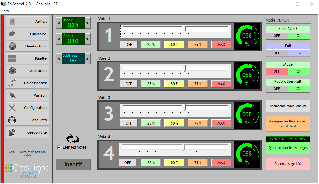This screenshot has width=319, height=184.
Task: Set Voie 3 to 25 %
Action: tap(151, 123)
